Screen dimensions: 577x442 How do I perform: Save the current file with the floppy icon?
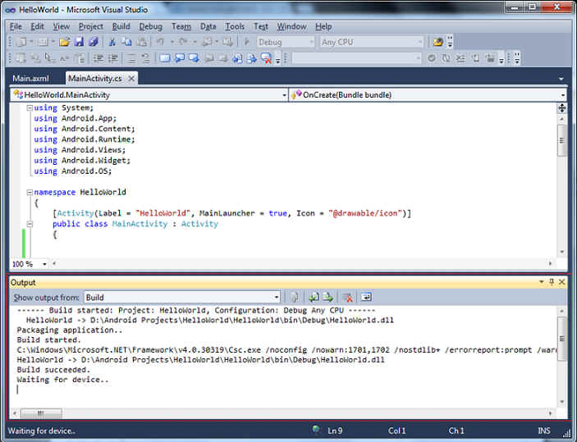point(79,42)
